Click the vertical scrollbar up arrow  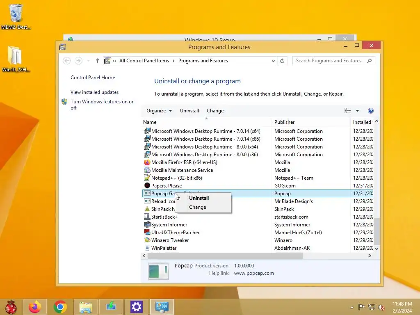coord(377,121)
